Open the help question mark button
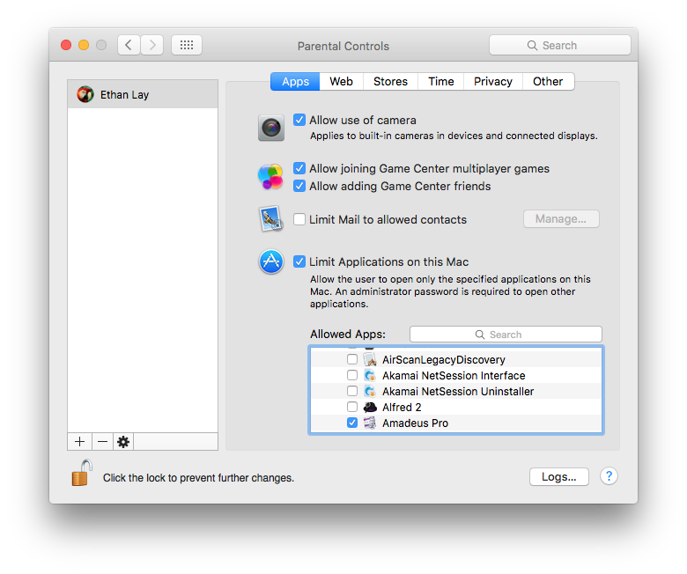This screenshot has height=574, width=687. pos(609,476)
